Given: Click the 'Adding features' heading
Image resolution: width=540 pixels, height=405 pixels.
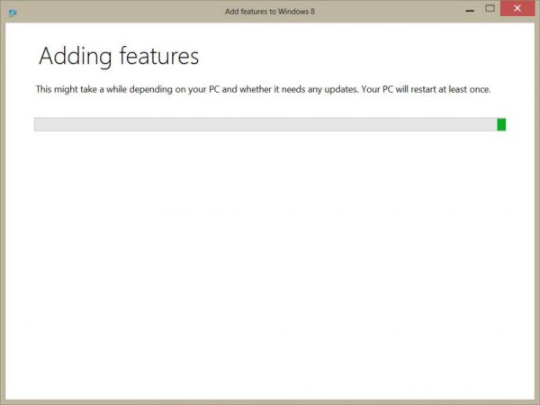Looking at the screenshot, I should point(119,56).
